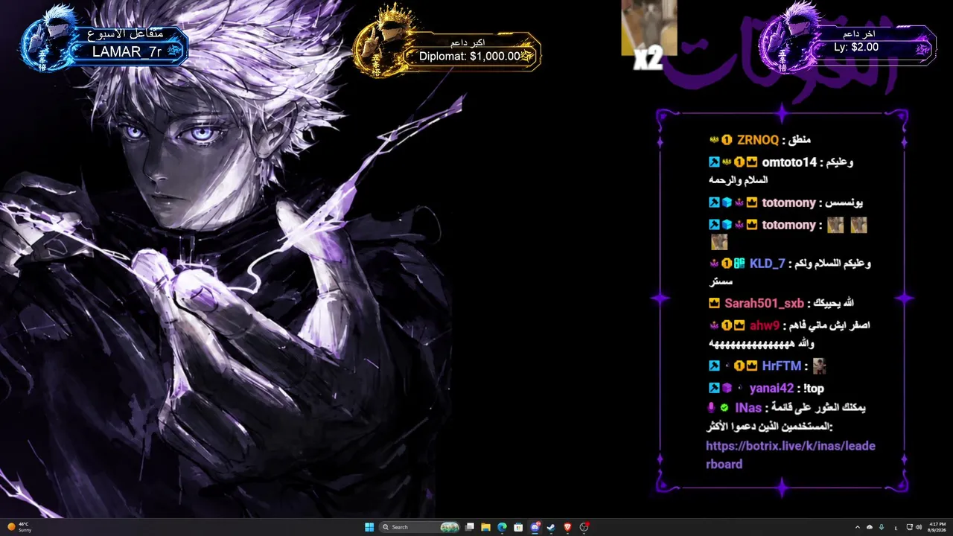Open Microsoft Store from the taskbar
This screenshot has width=953, height=536.
point(518,527)
